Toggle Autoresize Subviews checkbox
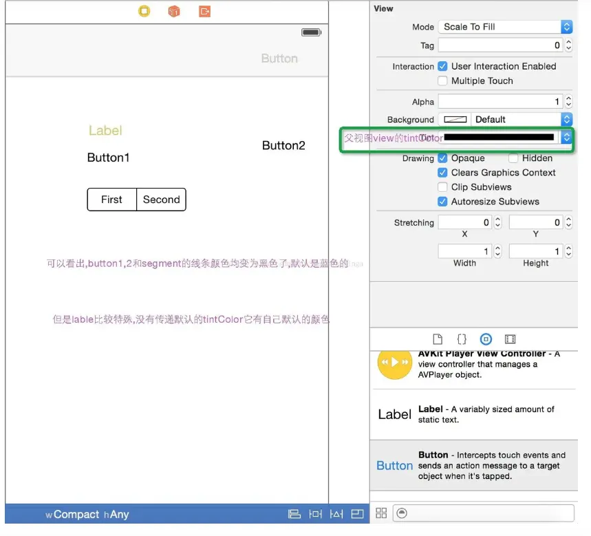The width and height of the screenshot is (591, 536). coord(442,202)
